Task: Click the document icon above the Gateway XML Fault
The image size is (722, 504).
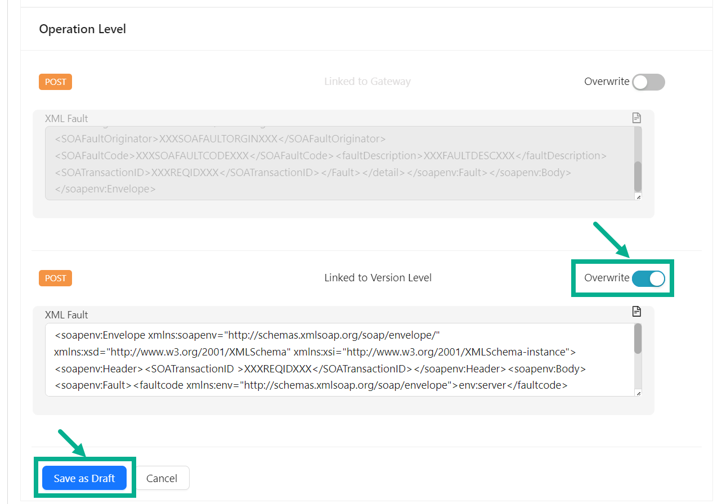Action: (x=636, y=118)
